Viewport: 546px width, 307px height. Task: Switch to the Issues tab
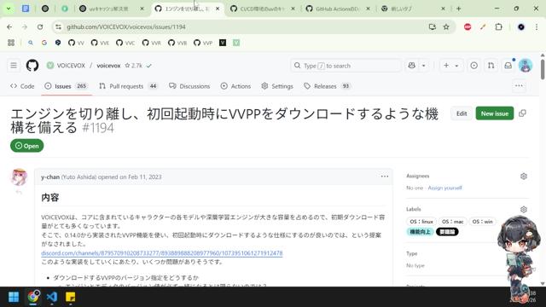click(x=67, y=86)
